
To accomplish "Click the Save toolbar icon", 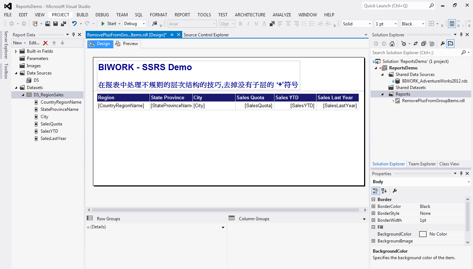I will pos(56,24).
